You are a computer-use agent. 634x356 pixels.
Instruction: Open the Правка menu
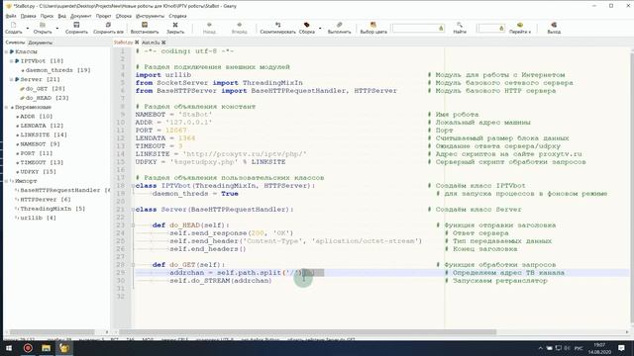[29, 16]
